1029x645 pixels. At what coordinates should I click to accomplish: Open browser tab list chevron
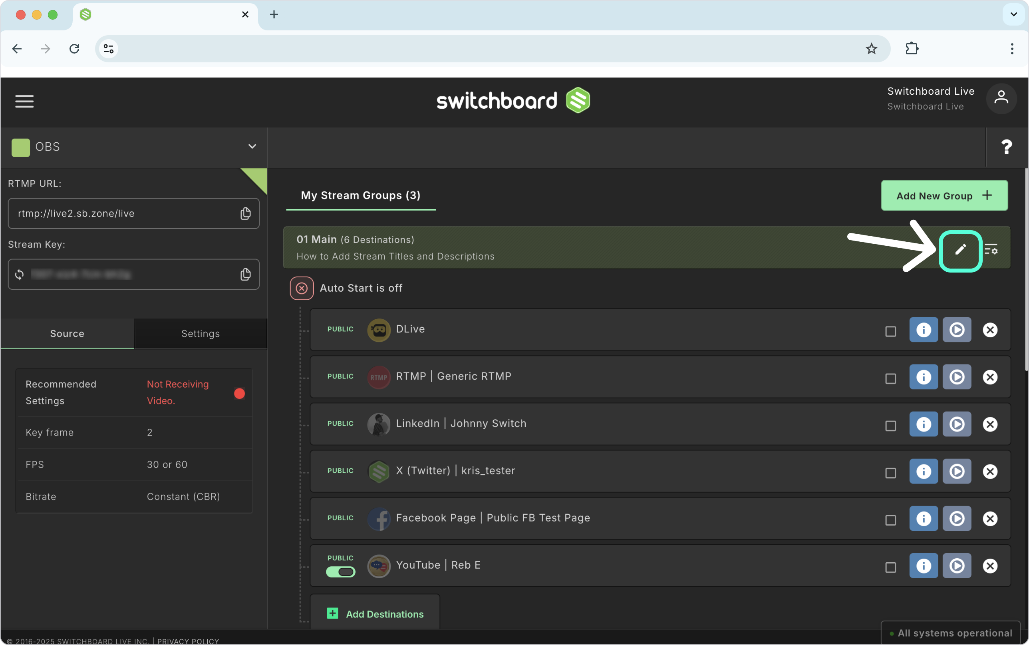point(1014,14)
